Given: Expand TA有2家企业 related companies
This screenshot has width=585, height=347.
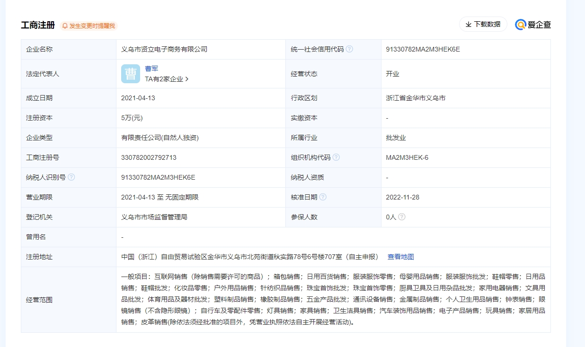Looking at the screenshot, I should click(167, 79).
